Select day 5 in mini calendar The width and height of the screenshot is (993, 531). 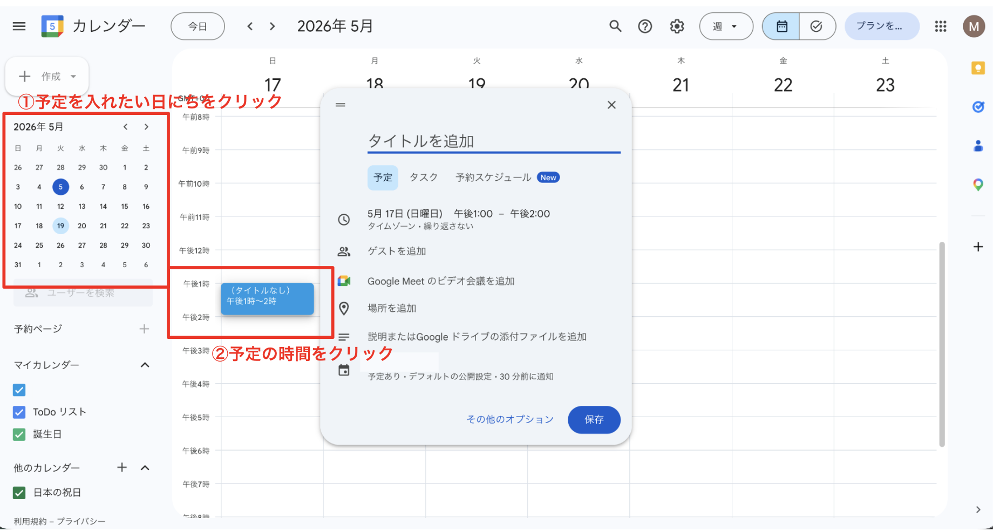pyautogui.click(x=60, y=187)
